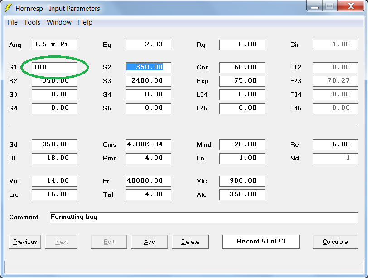The height and width of the screenshot is (278, 368).
Task: Add a new record with Add button
Action: (x=150, y=242)
